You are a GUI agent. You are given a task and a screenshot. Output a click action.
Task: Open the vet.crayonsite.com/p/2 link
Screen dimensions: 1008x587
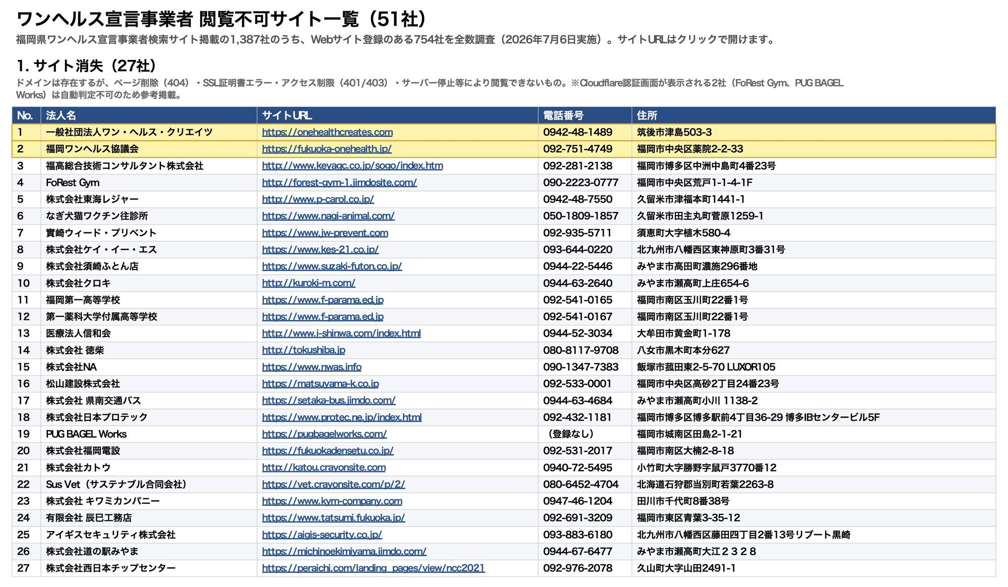pyautogui.click(x=333, y=485)
